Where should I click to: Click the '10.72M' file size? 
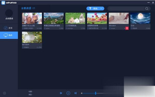tap(104, 28)
